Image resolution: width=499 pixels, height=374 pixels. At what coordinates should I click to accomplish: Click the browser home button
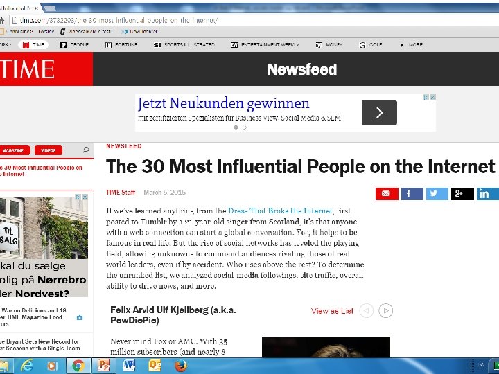[x=2, y=20]
